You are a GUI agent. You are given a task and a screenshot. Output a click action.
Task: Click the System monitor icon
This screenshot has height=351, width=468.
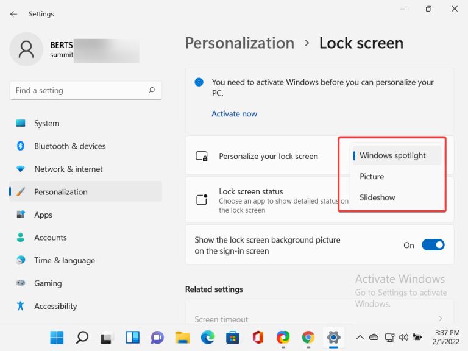point(21,123)
